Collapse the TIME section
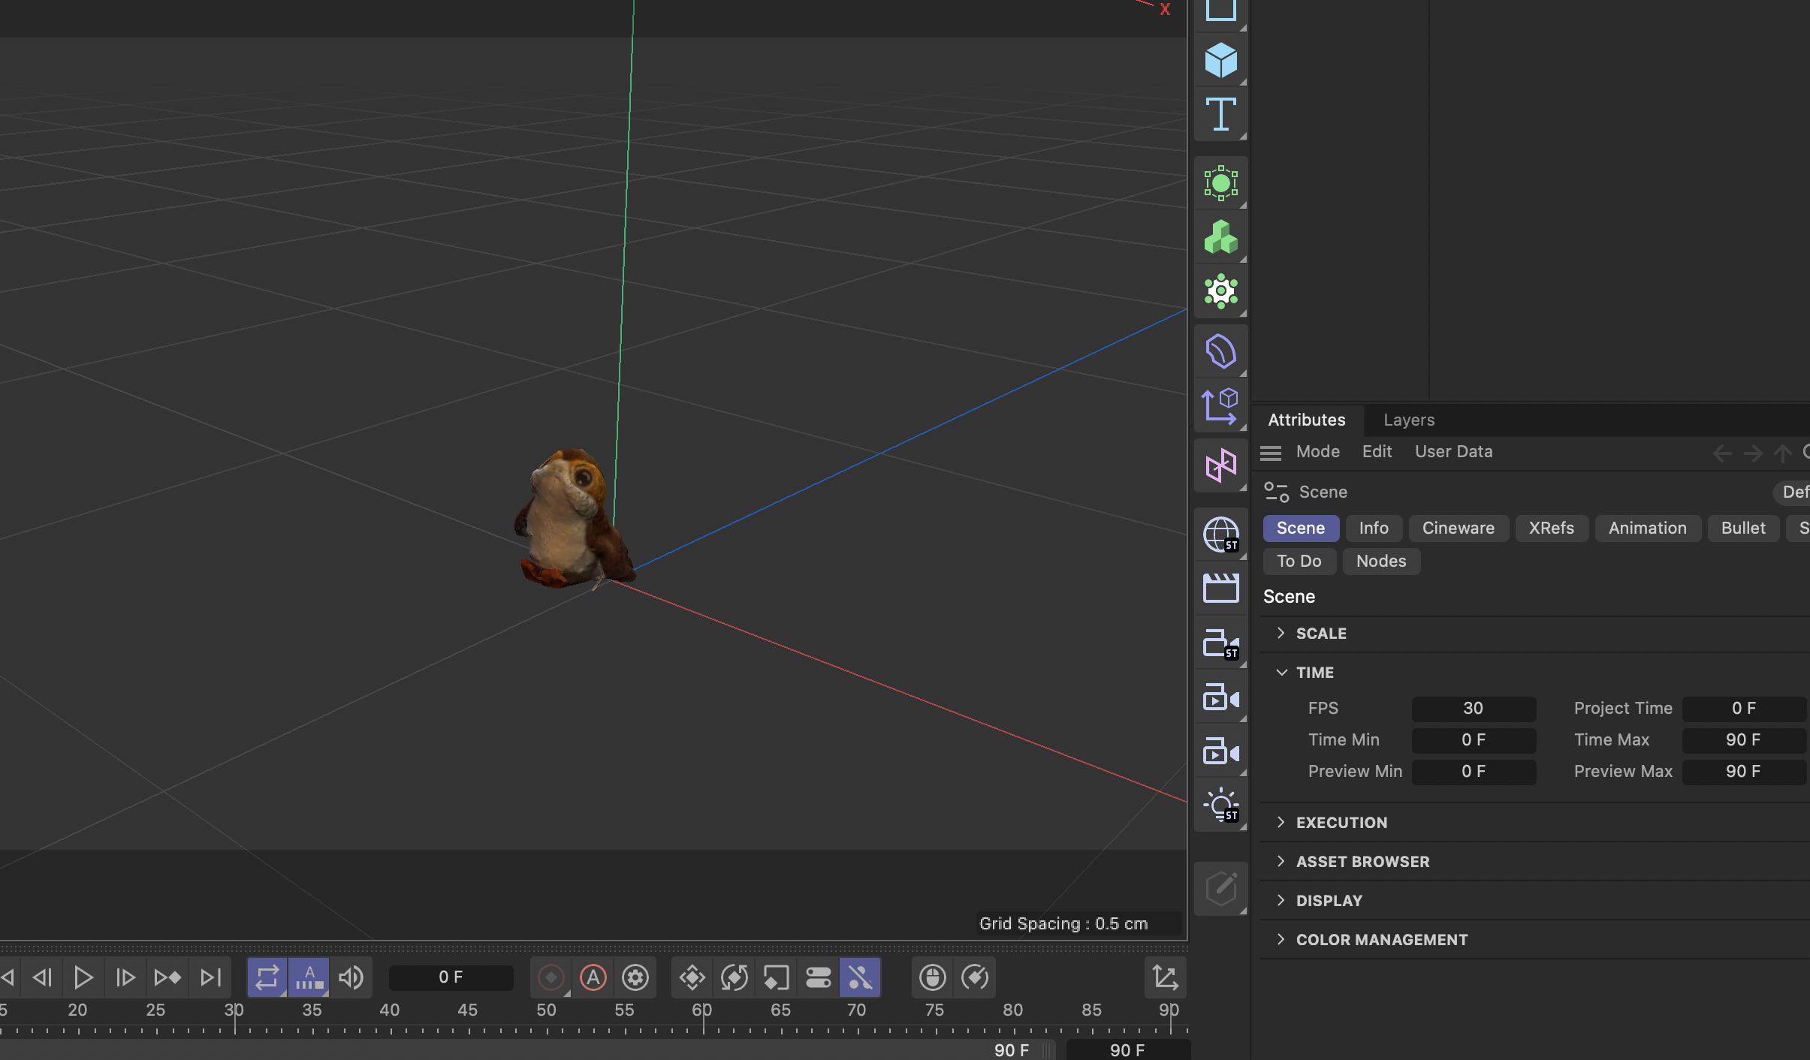1810x1060 pixels. [1316, 672]
